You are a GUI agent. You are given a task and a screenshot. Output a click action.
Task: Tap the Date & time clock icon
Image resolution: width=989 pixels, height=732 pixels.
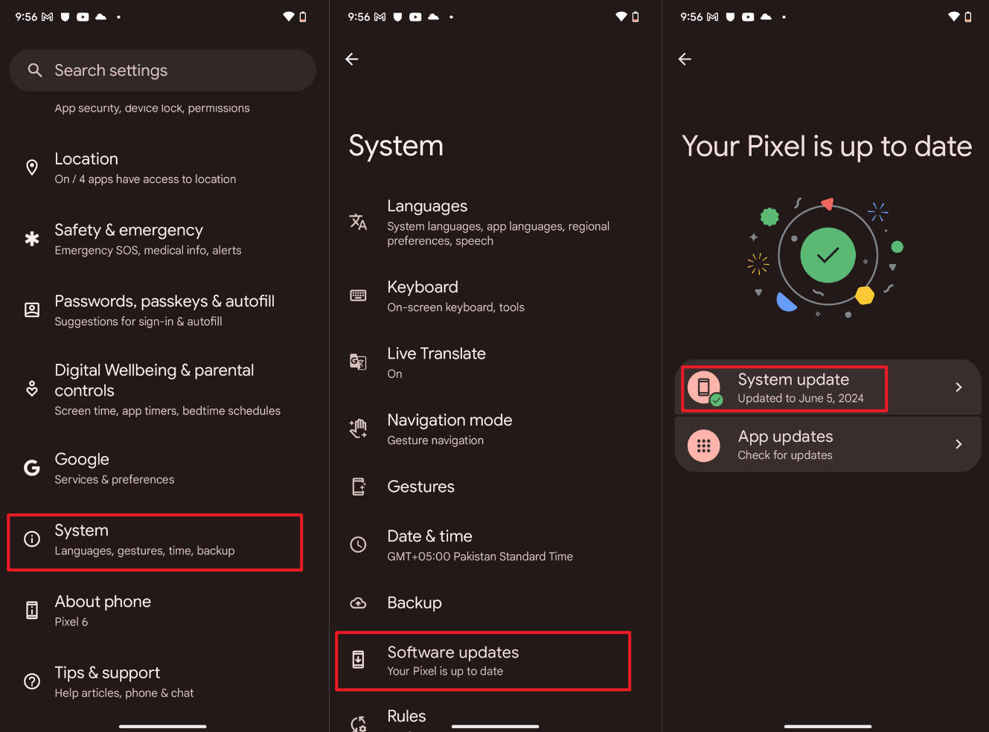(x=358, y=545)
